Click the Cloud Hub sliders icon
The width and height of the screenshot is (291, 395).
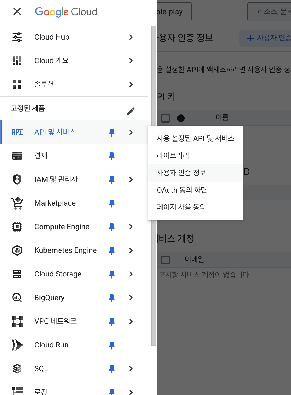tap(17, 37)
